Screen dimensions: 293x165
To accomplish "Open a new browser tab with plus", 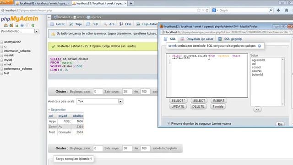I will click(x=131, y=3).
